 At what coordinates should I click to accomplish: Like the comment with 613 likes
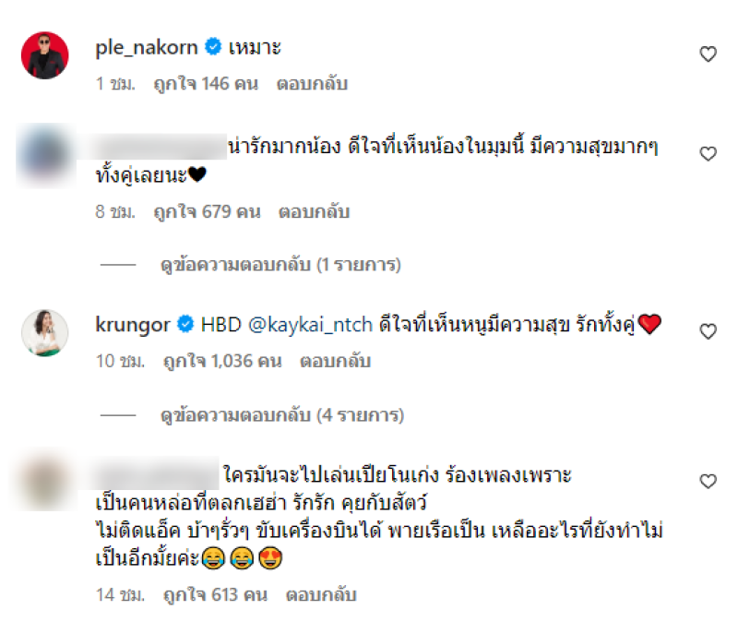pyautogui.click(x=708, y=481)
